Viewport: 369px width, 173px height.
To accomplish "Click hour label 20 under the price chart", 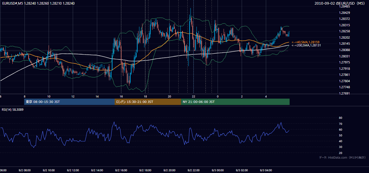I will [x=170, y=97].
